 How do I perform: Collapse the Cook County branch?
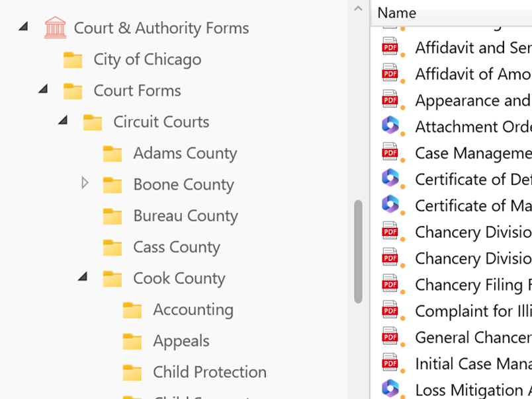[x=82, y=277]
